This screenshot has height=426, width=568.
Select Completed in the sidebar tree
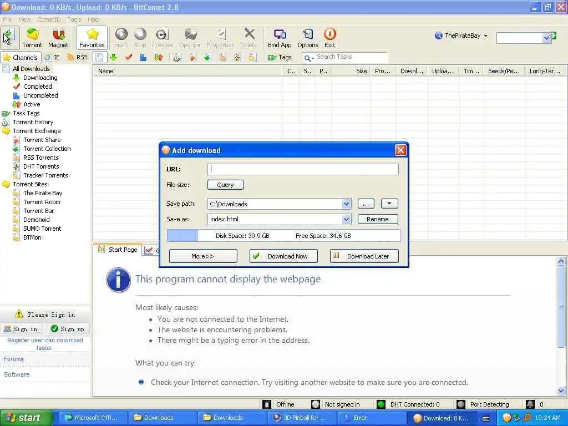click(x=37, y=87)
